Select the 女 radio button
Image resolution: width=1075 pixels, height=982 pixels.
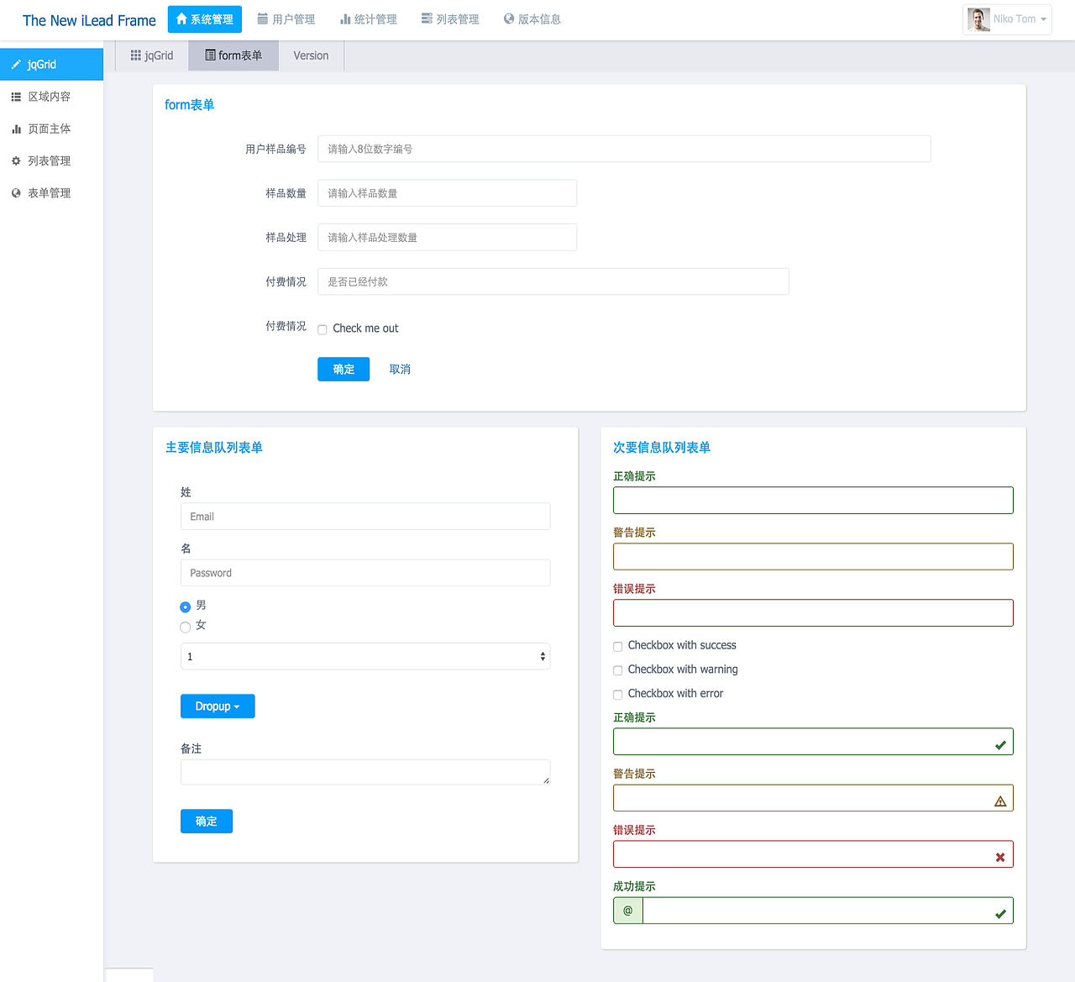[x=186, y=627]
